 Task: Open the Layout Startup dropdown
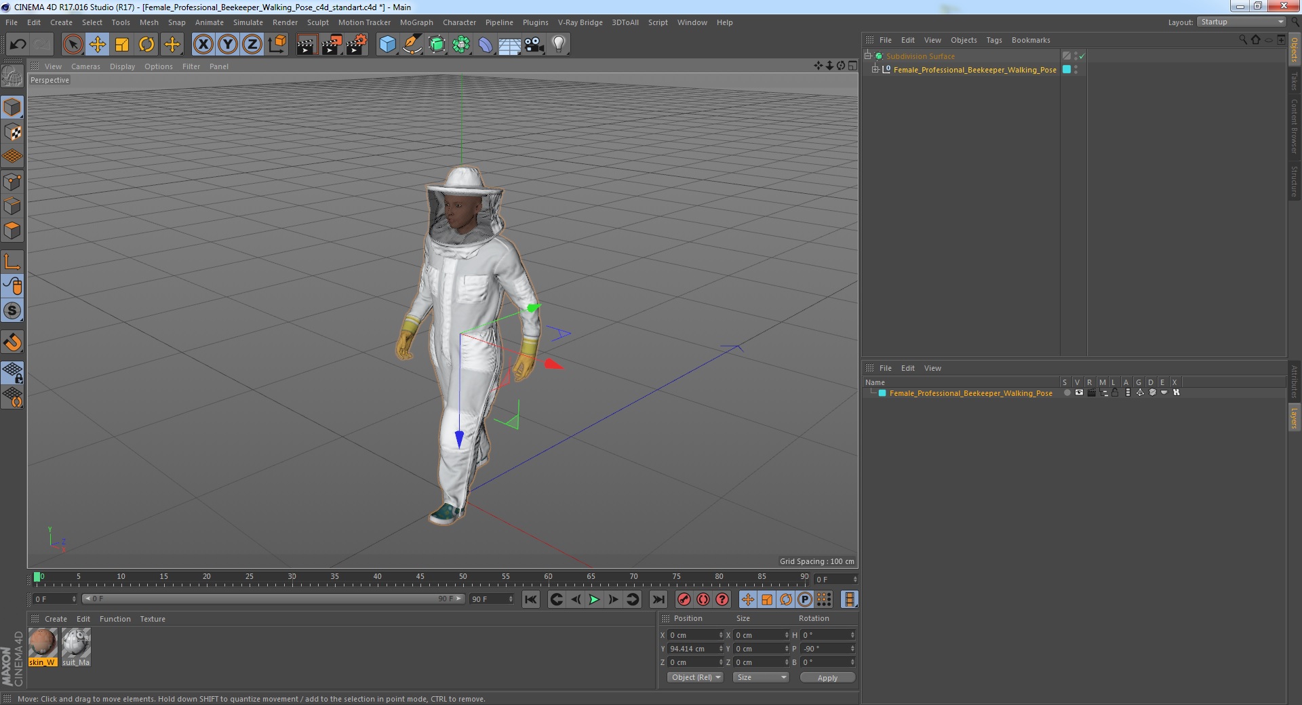point(1242,22)
